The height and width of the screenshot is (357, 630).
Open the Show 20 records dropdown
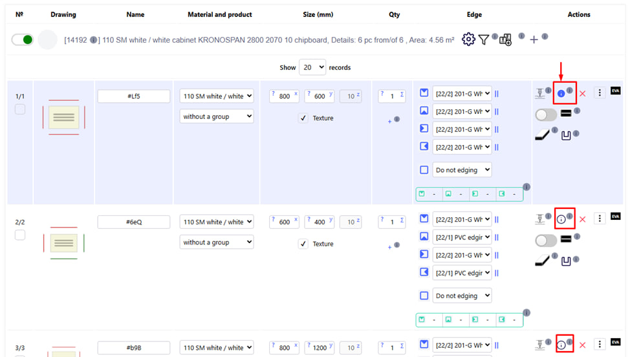coord(313,67)
